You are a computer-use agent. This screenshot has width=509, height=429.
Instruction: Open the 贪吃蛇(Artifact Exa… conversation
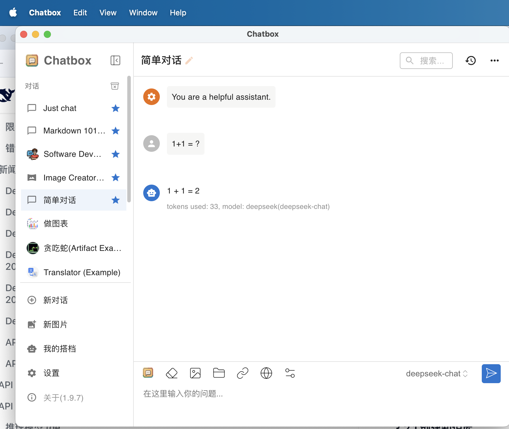74,248
